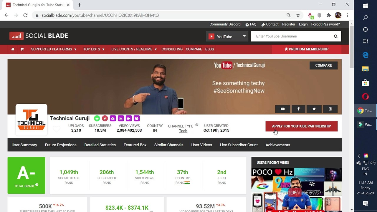The image size is (377, 212).
Task: Click the IN country link
Action: click(155, 130)
